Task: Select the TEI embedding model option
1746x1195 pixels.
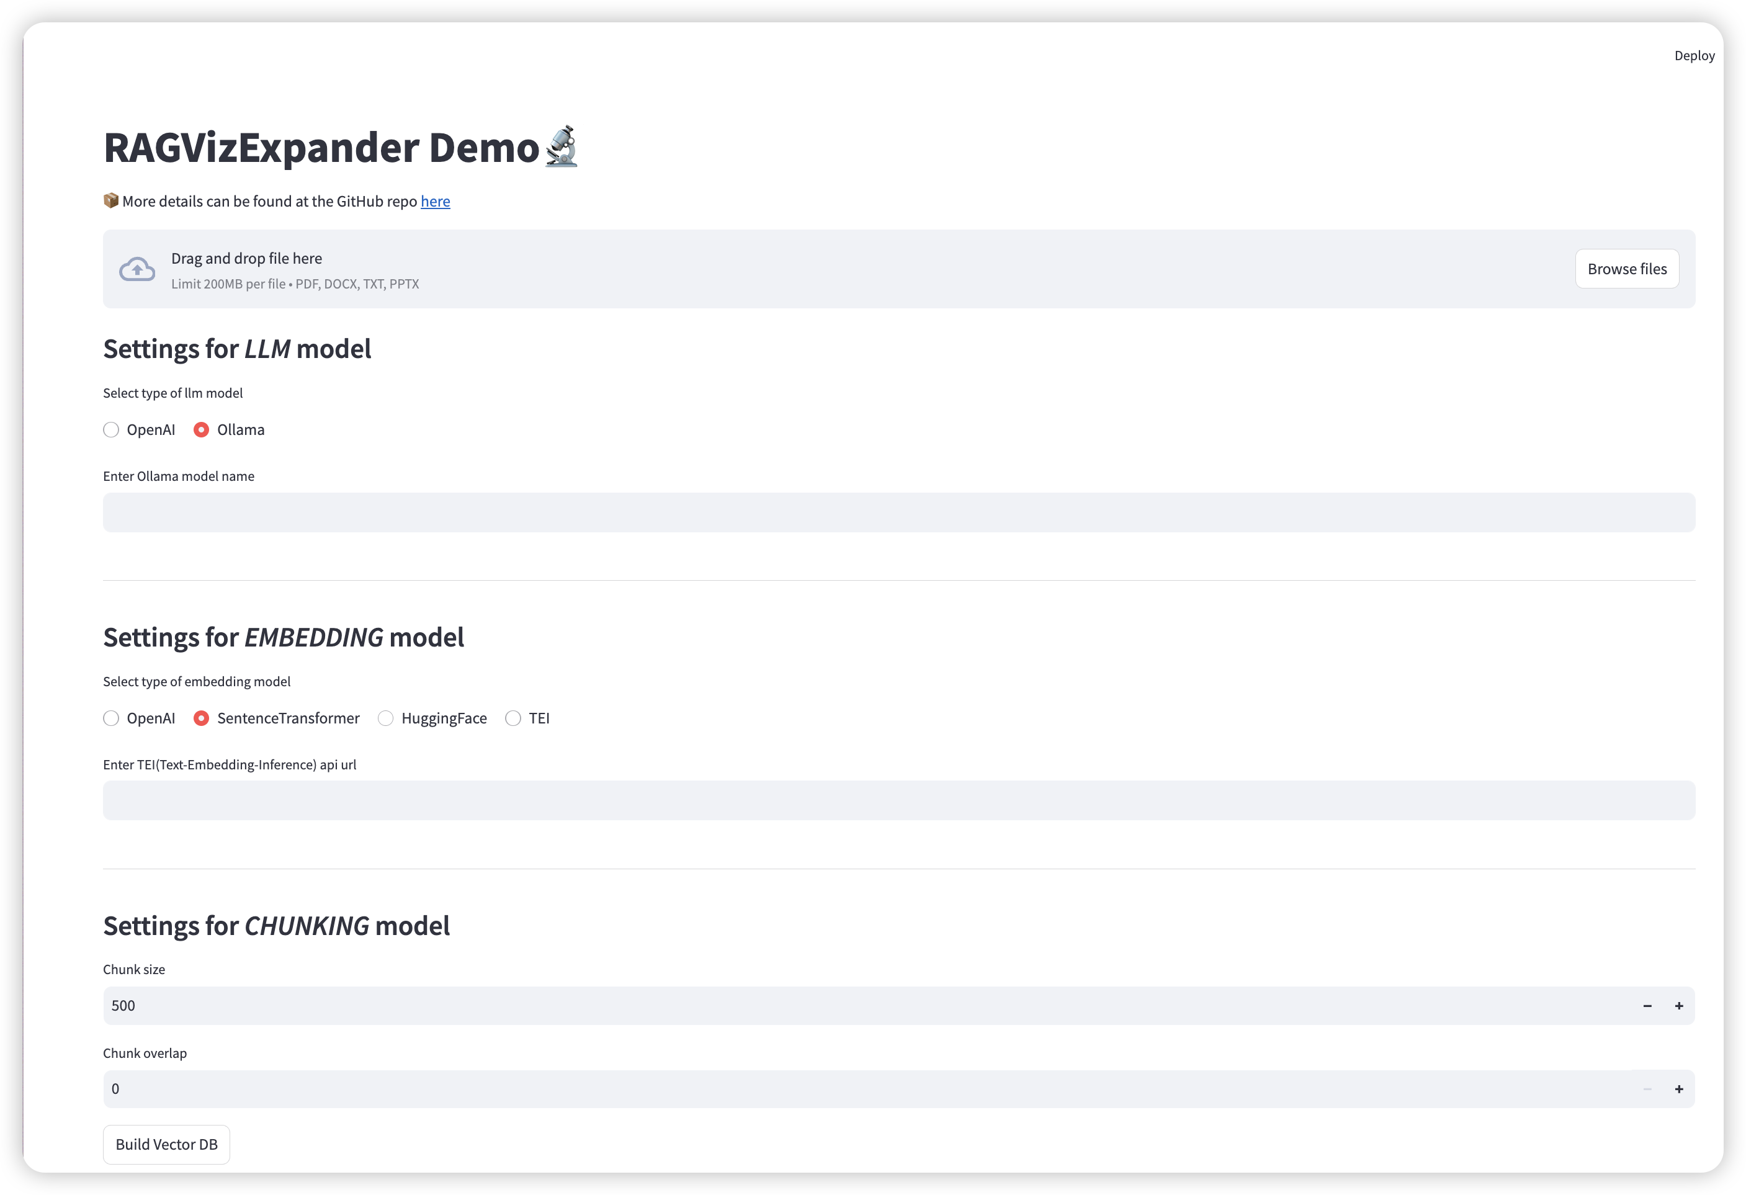Action: point(514,717)
